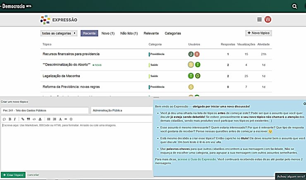
Task: Open the W user avatar menu
Action: 268,19
